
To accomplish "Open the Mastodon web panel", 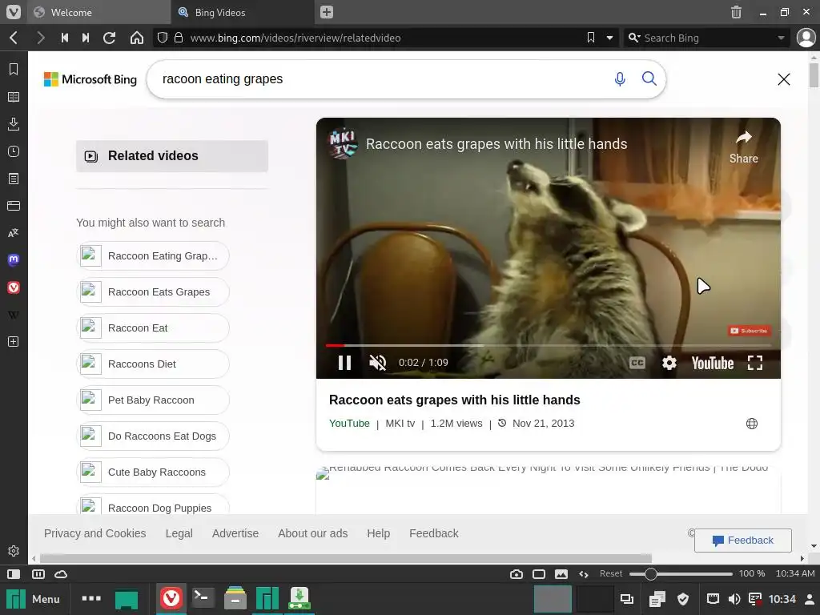I will (14, 260).
